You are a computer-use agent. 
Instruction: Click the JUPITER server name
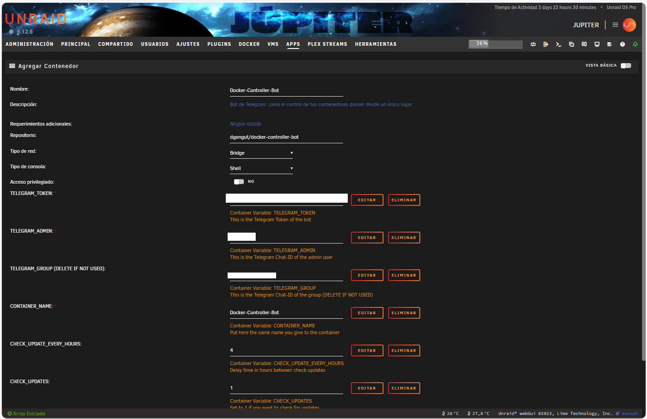[586, 25]
